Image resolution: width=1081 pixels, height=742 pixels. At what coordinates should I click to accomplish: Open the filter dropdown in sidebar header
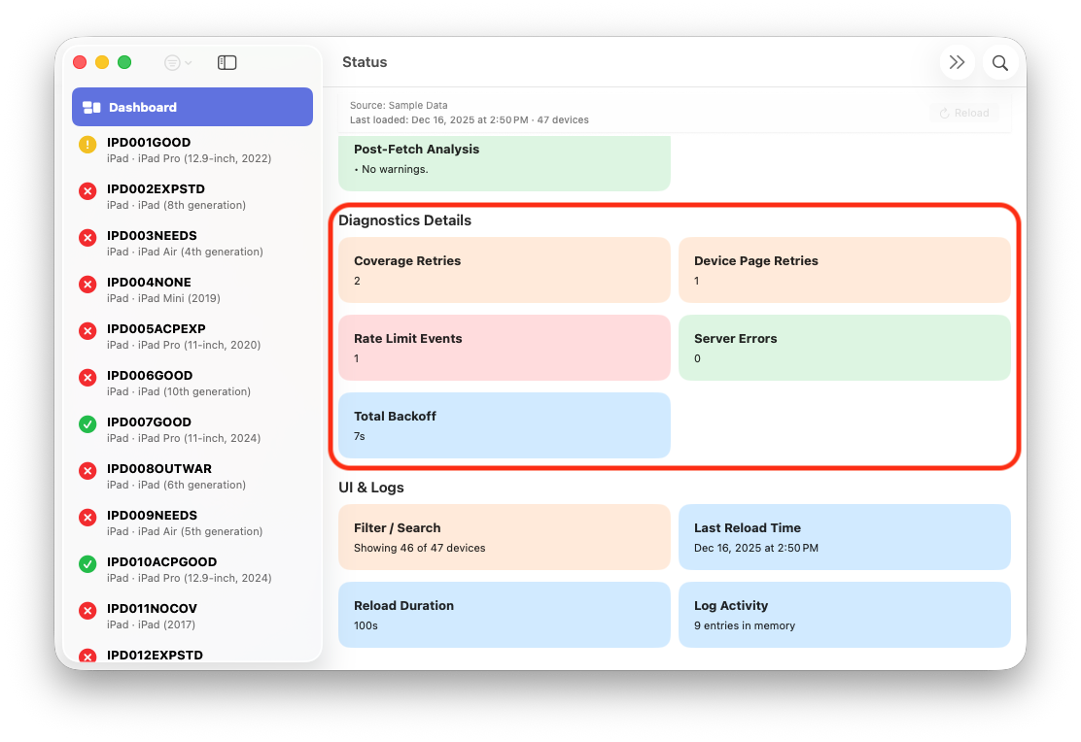pos(178,63)
